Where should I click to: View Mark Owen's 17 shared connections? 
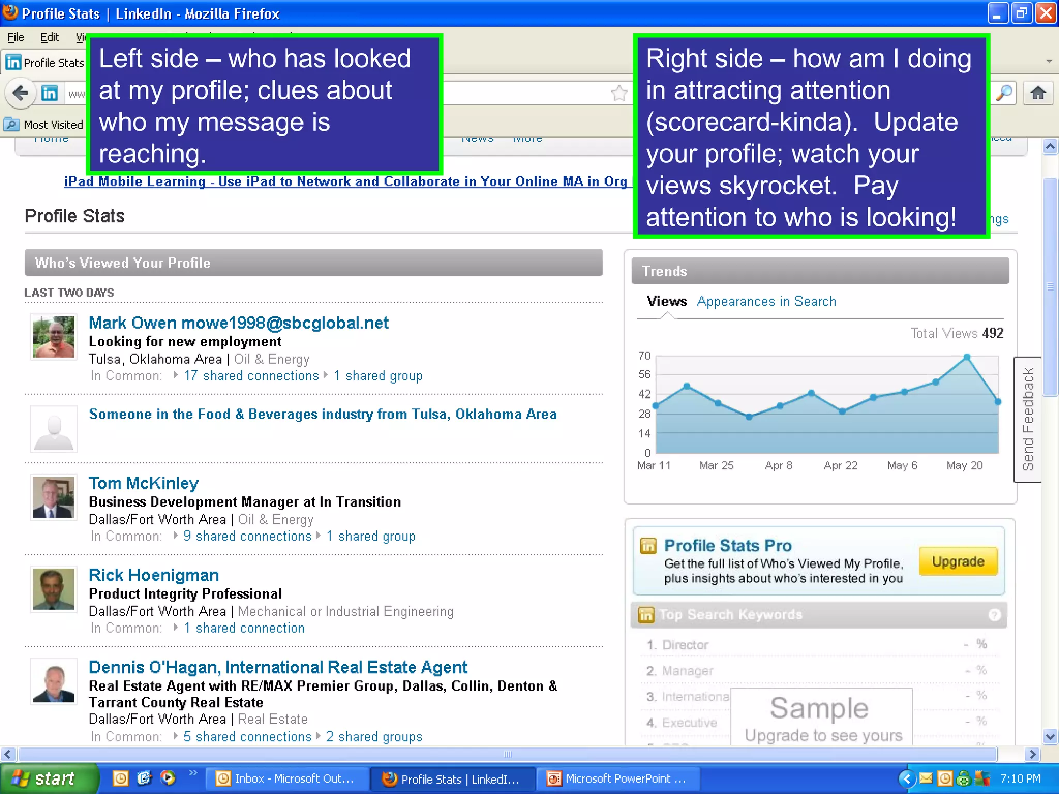[x=251, y=376]
